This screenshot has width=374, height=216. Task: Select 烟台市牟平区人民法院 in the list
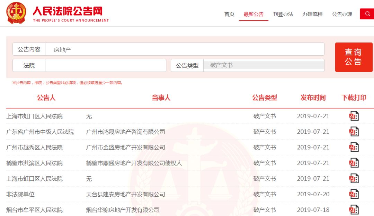pos(34,210)
